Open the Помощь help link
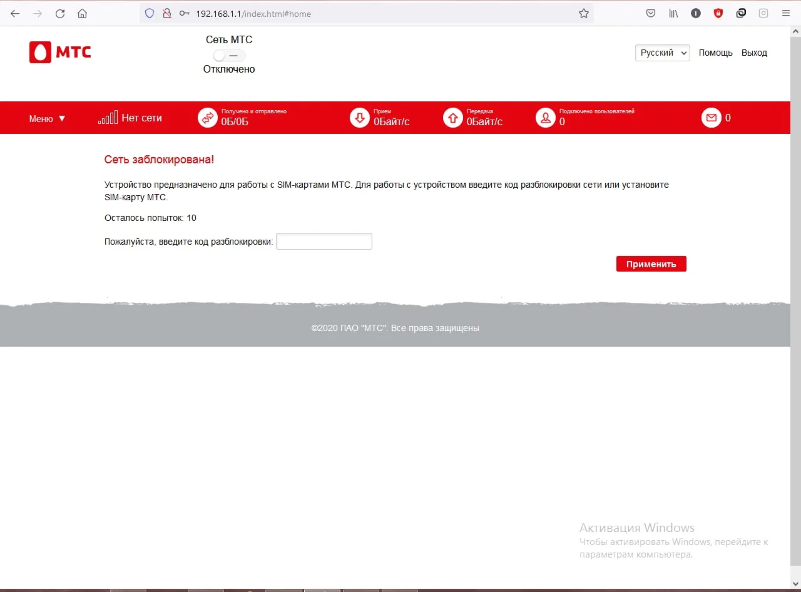Screen dimensions: 801x592 pos(715,53)
